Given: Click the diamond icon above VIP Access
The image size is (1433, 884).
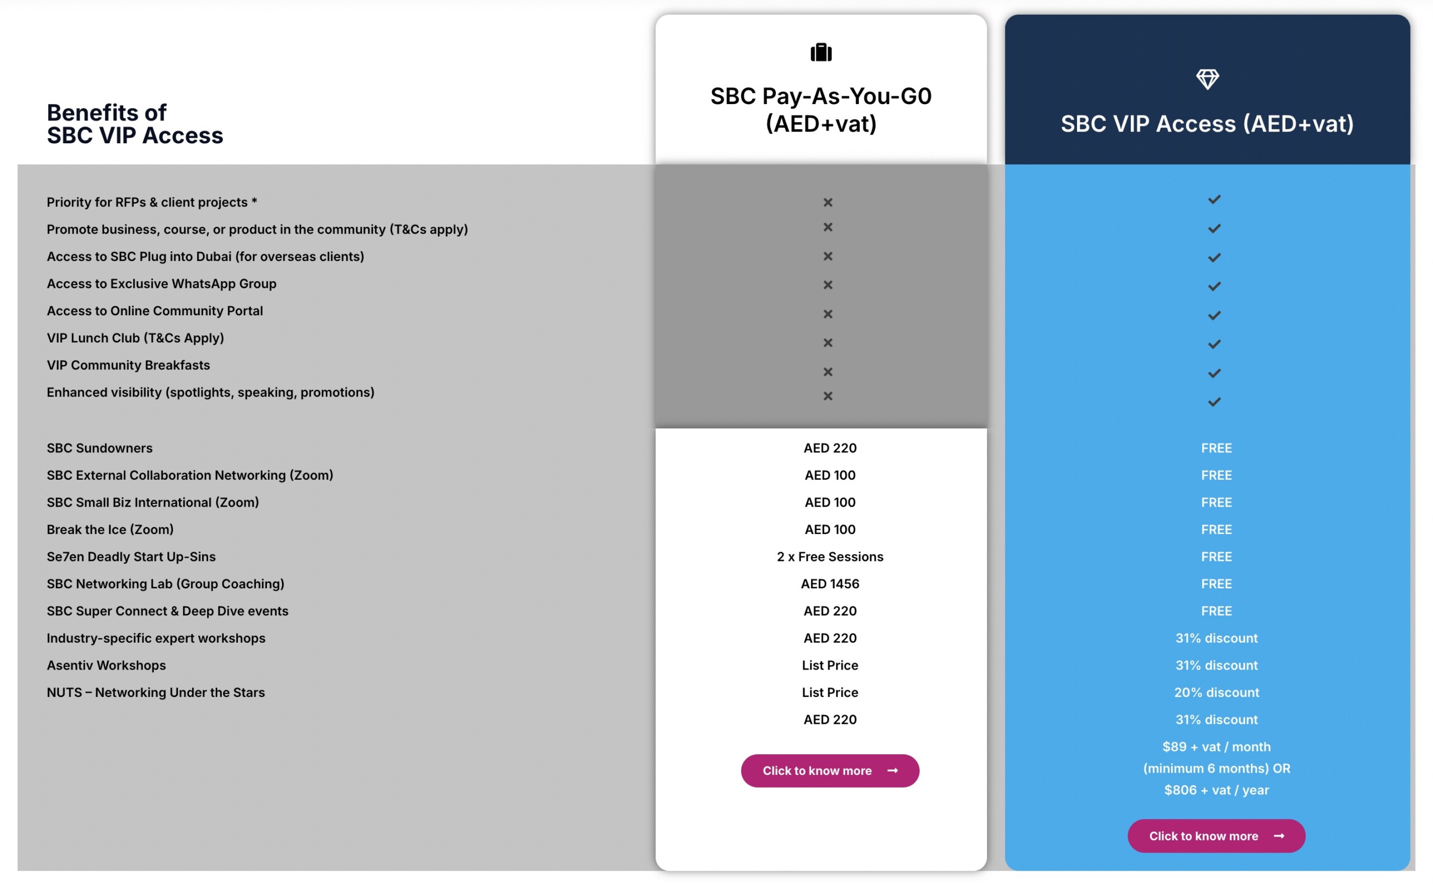Looking at the screenshot, I should [1207, 79].
